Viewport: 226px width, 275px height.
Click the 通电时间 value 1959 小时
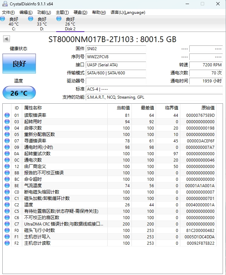pos(206,81)
